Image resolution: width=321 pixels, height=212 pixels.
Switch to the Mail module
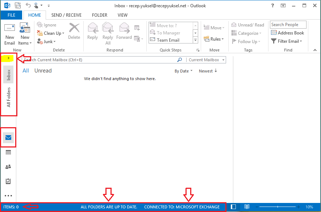[x=8, y=137]
